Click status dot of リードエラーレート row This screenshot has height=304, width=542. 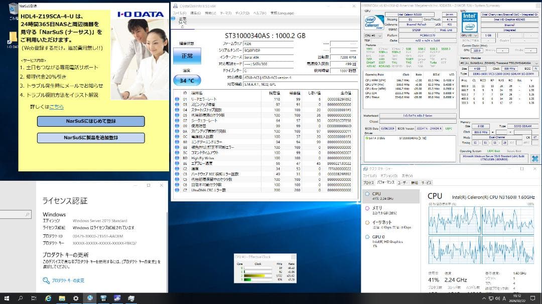[177, 99]
